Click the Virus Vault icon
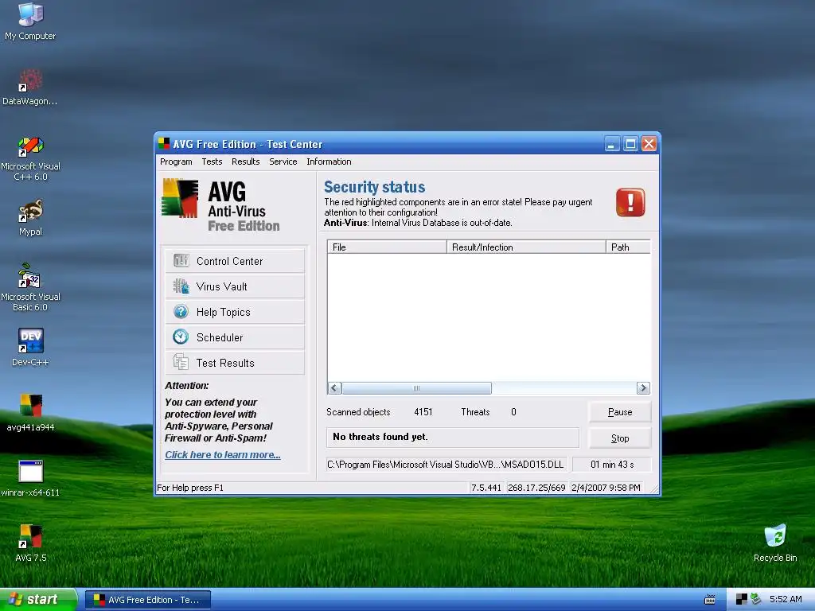 pos(181,286)
